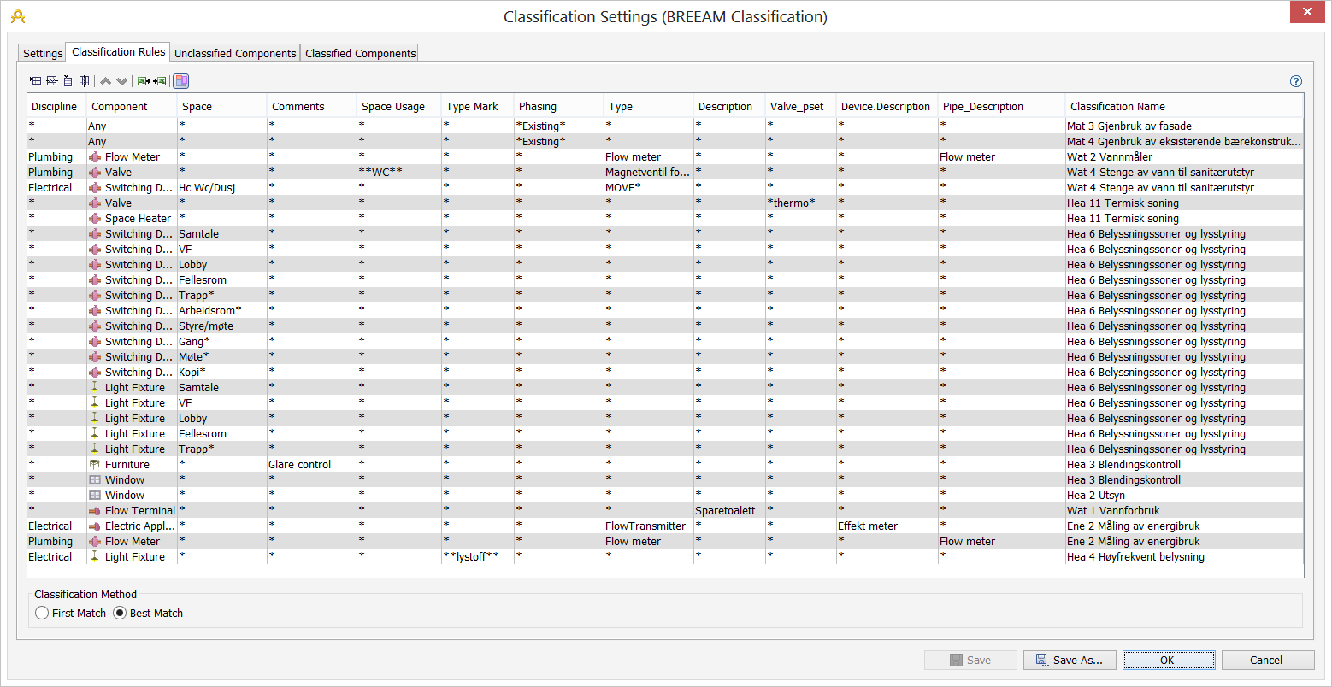Screen dimensions: 1332x687
Task: Click the Sparetoalett description cell
Action: (729, 511)
